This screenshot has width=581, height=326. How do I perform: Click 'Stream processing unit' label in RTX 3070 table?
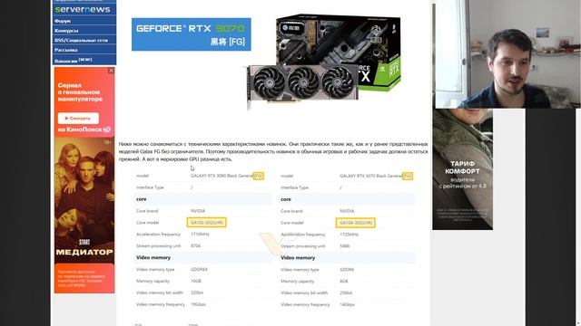pyautogui.click(x=302, y=246)
